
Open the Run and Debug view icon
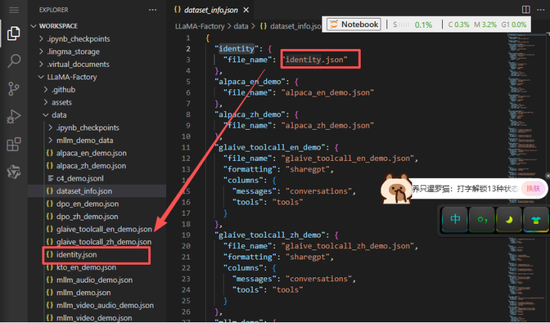pyautogui.click(x=14, y=116)
